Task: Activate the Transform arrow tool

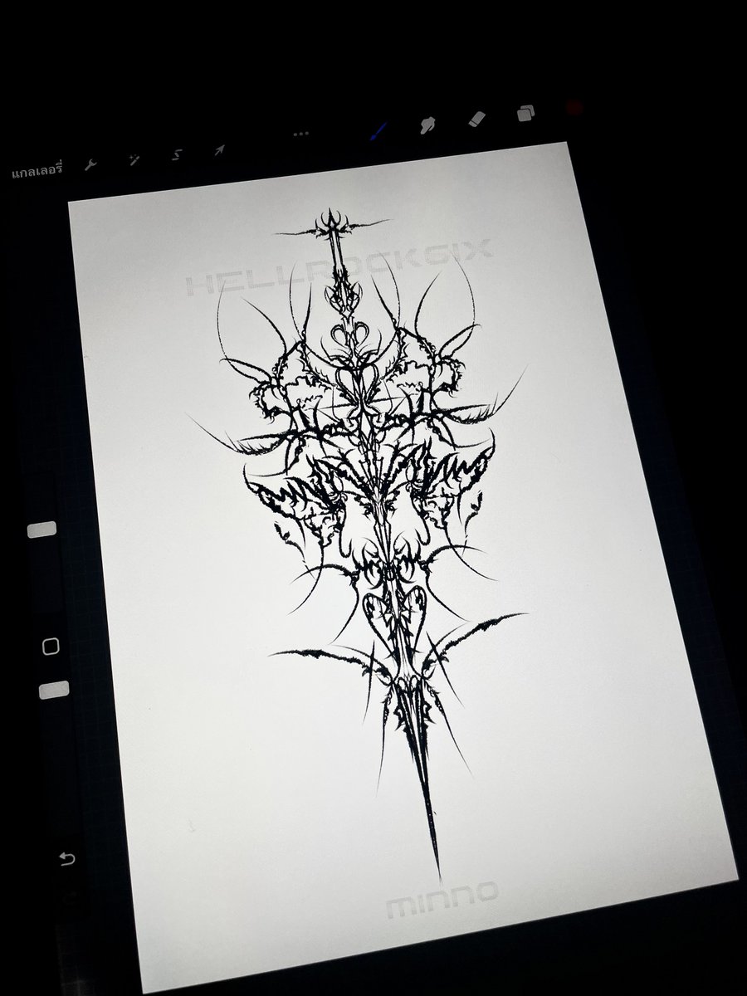Action: tap(219, 149)
